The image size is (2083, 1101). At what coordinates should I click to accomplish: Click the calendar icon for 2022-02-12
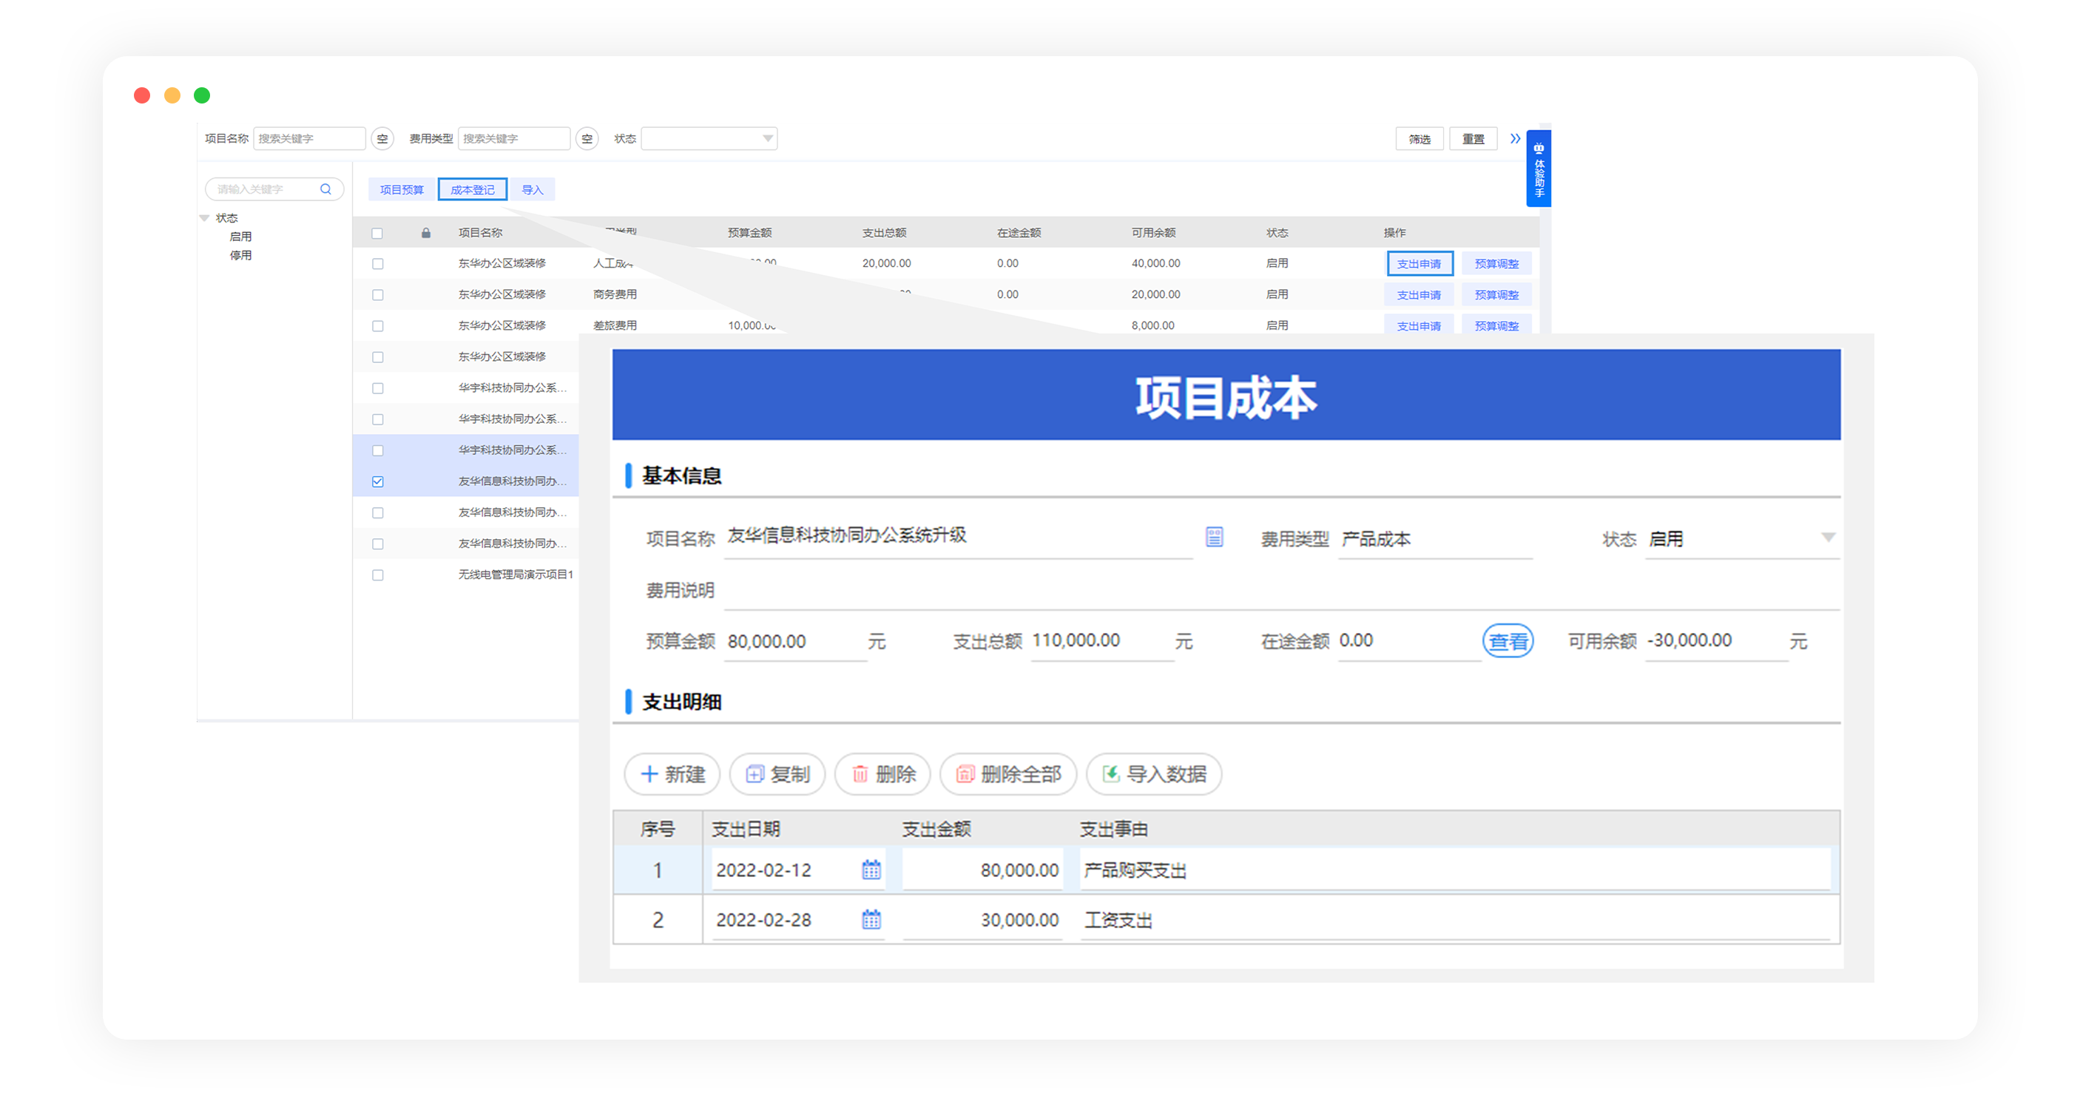(871, 870)
